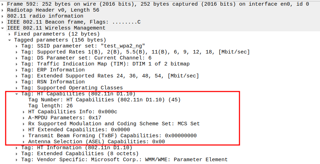Expand the Frame 592 row
The height and width of the screenshot is (164, 320).
tap(3, 4)
